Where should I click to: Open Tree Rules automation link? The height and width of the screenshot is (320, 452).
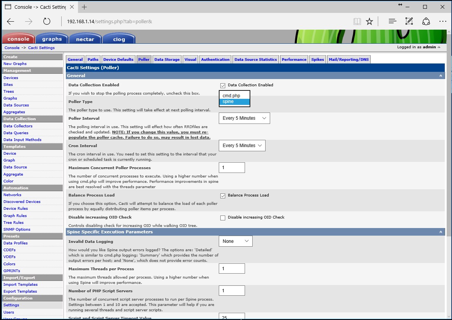pyautogui.click(x=14, y=222)
